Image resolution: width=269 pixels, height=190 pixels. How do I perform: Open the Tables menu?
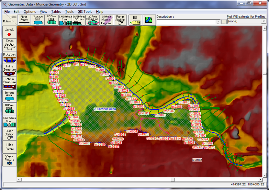click(x=57, y=12)
